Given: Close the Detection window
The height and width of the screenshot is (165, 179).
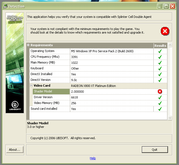Looking at the screenshot, I should pos(172,6).
